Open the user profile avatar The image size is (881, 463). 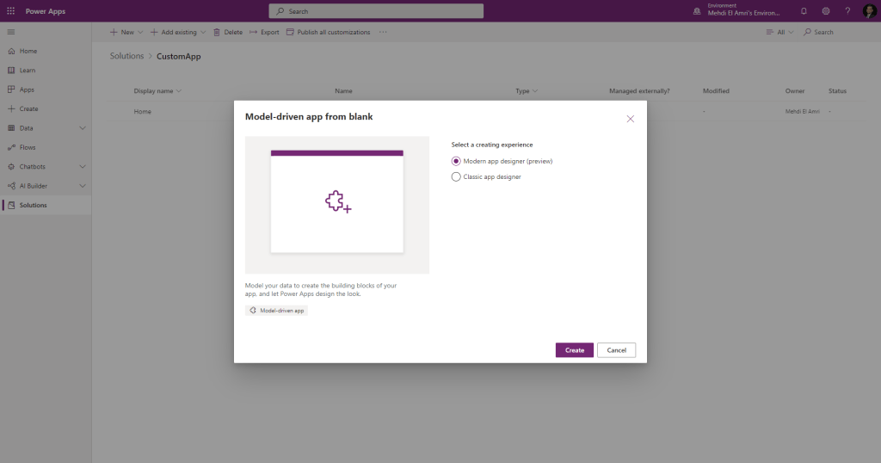(x=868, y=11)
